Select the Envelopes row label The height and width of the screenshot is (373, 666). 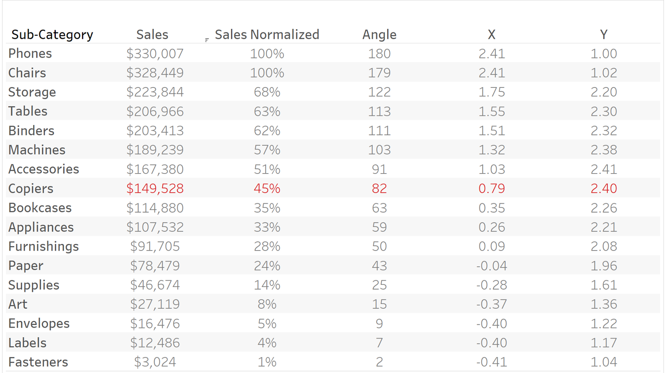(39, 323)
